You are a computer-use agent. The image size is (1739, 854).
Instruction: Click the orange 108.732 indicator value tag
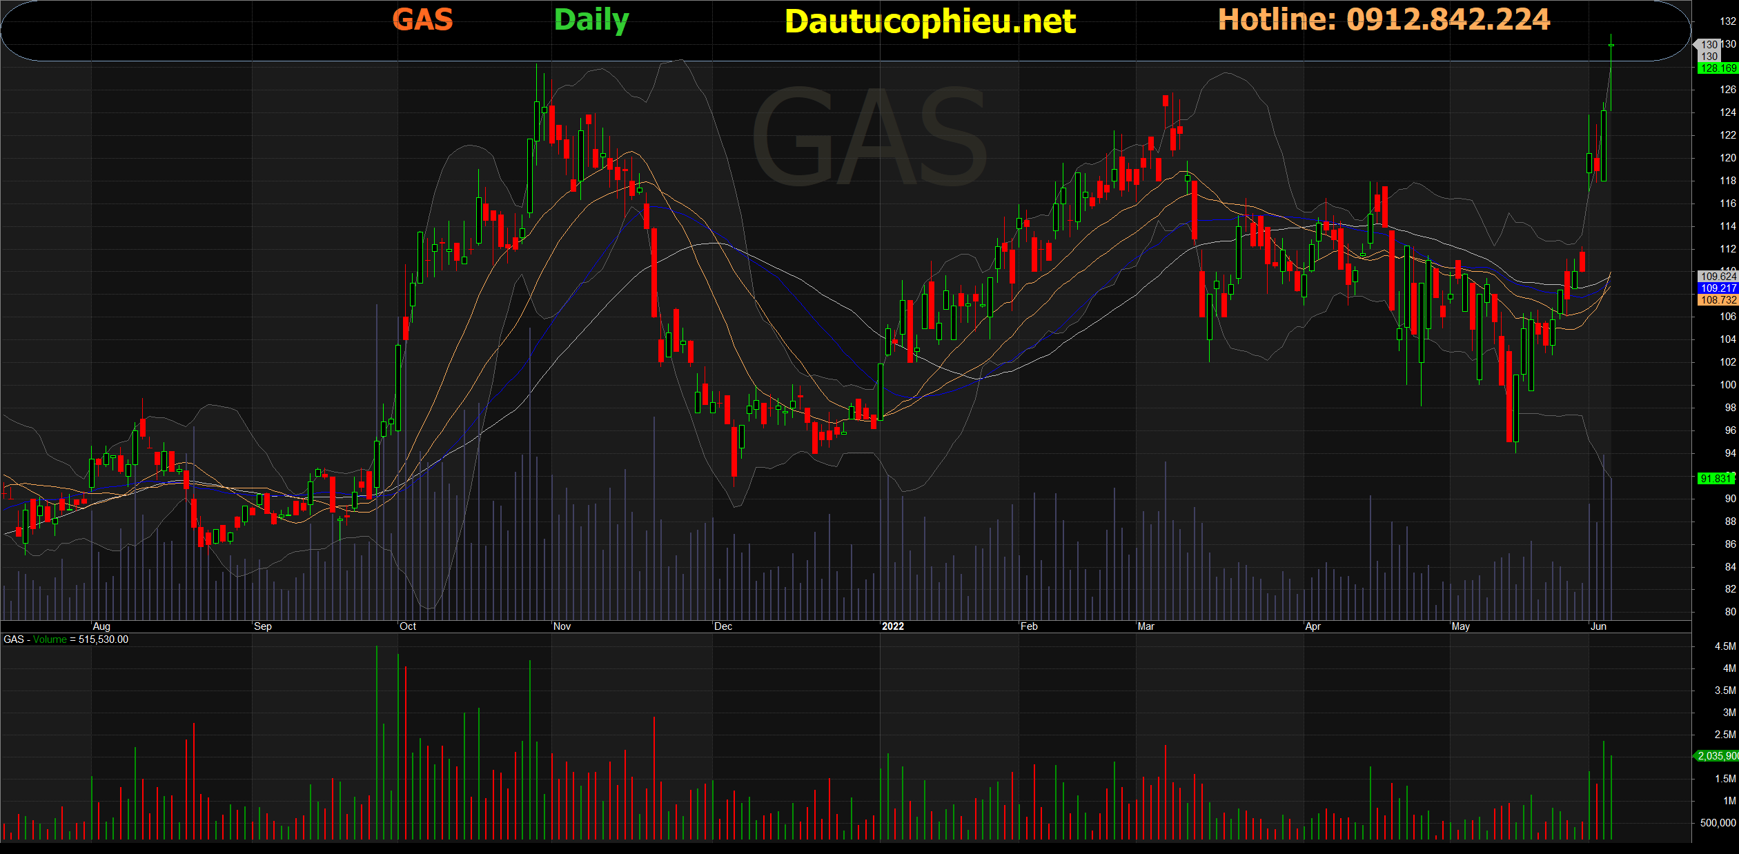(1717, 300)
